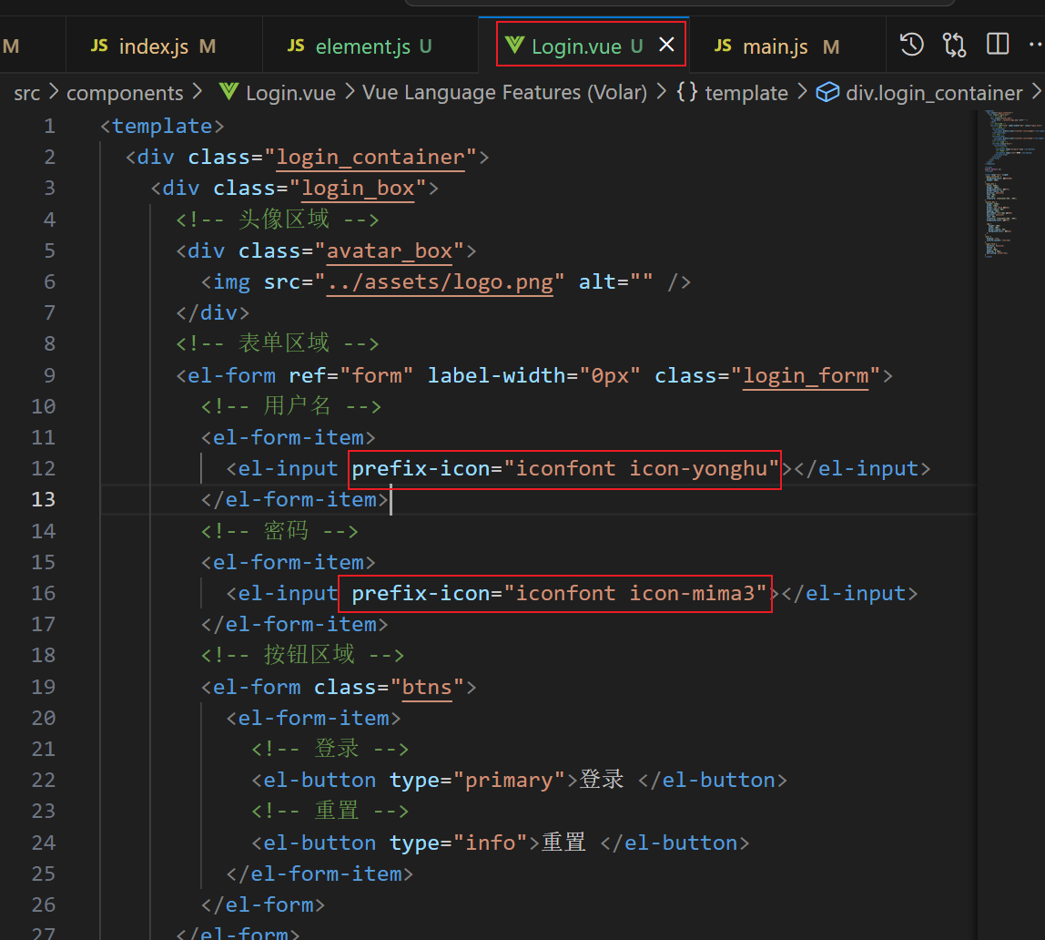Click the JS icon on index.js tab
1045x940 pixels.
click(99, 46)
